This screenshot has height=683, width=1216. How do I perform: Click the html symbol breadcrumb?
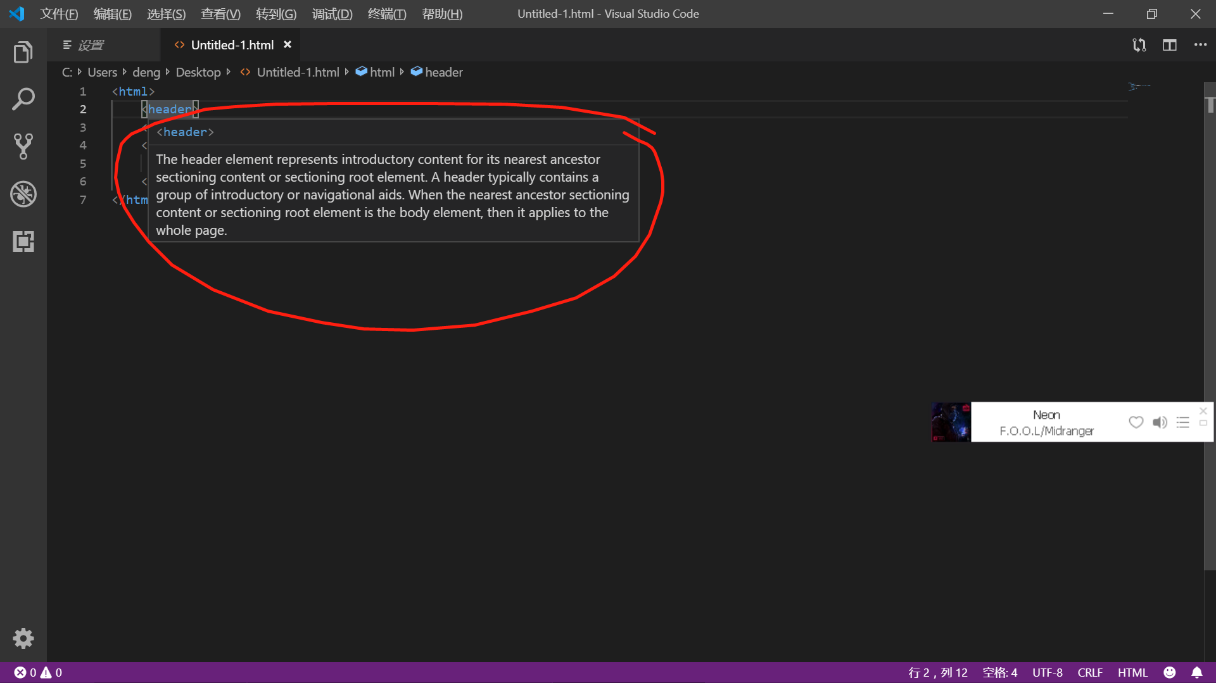click(376, 72)
